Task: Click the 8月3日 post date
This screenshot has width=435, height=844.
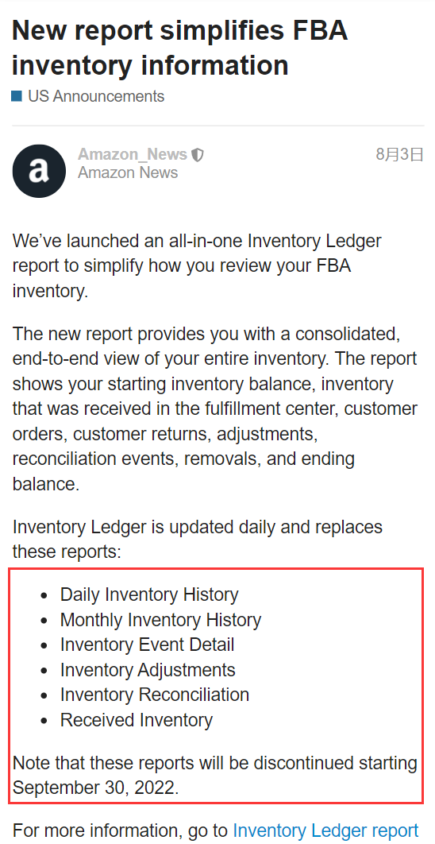Action: click(399, 154)
